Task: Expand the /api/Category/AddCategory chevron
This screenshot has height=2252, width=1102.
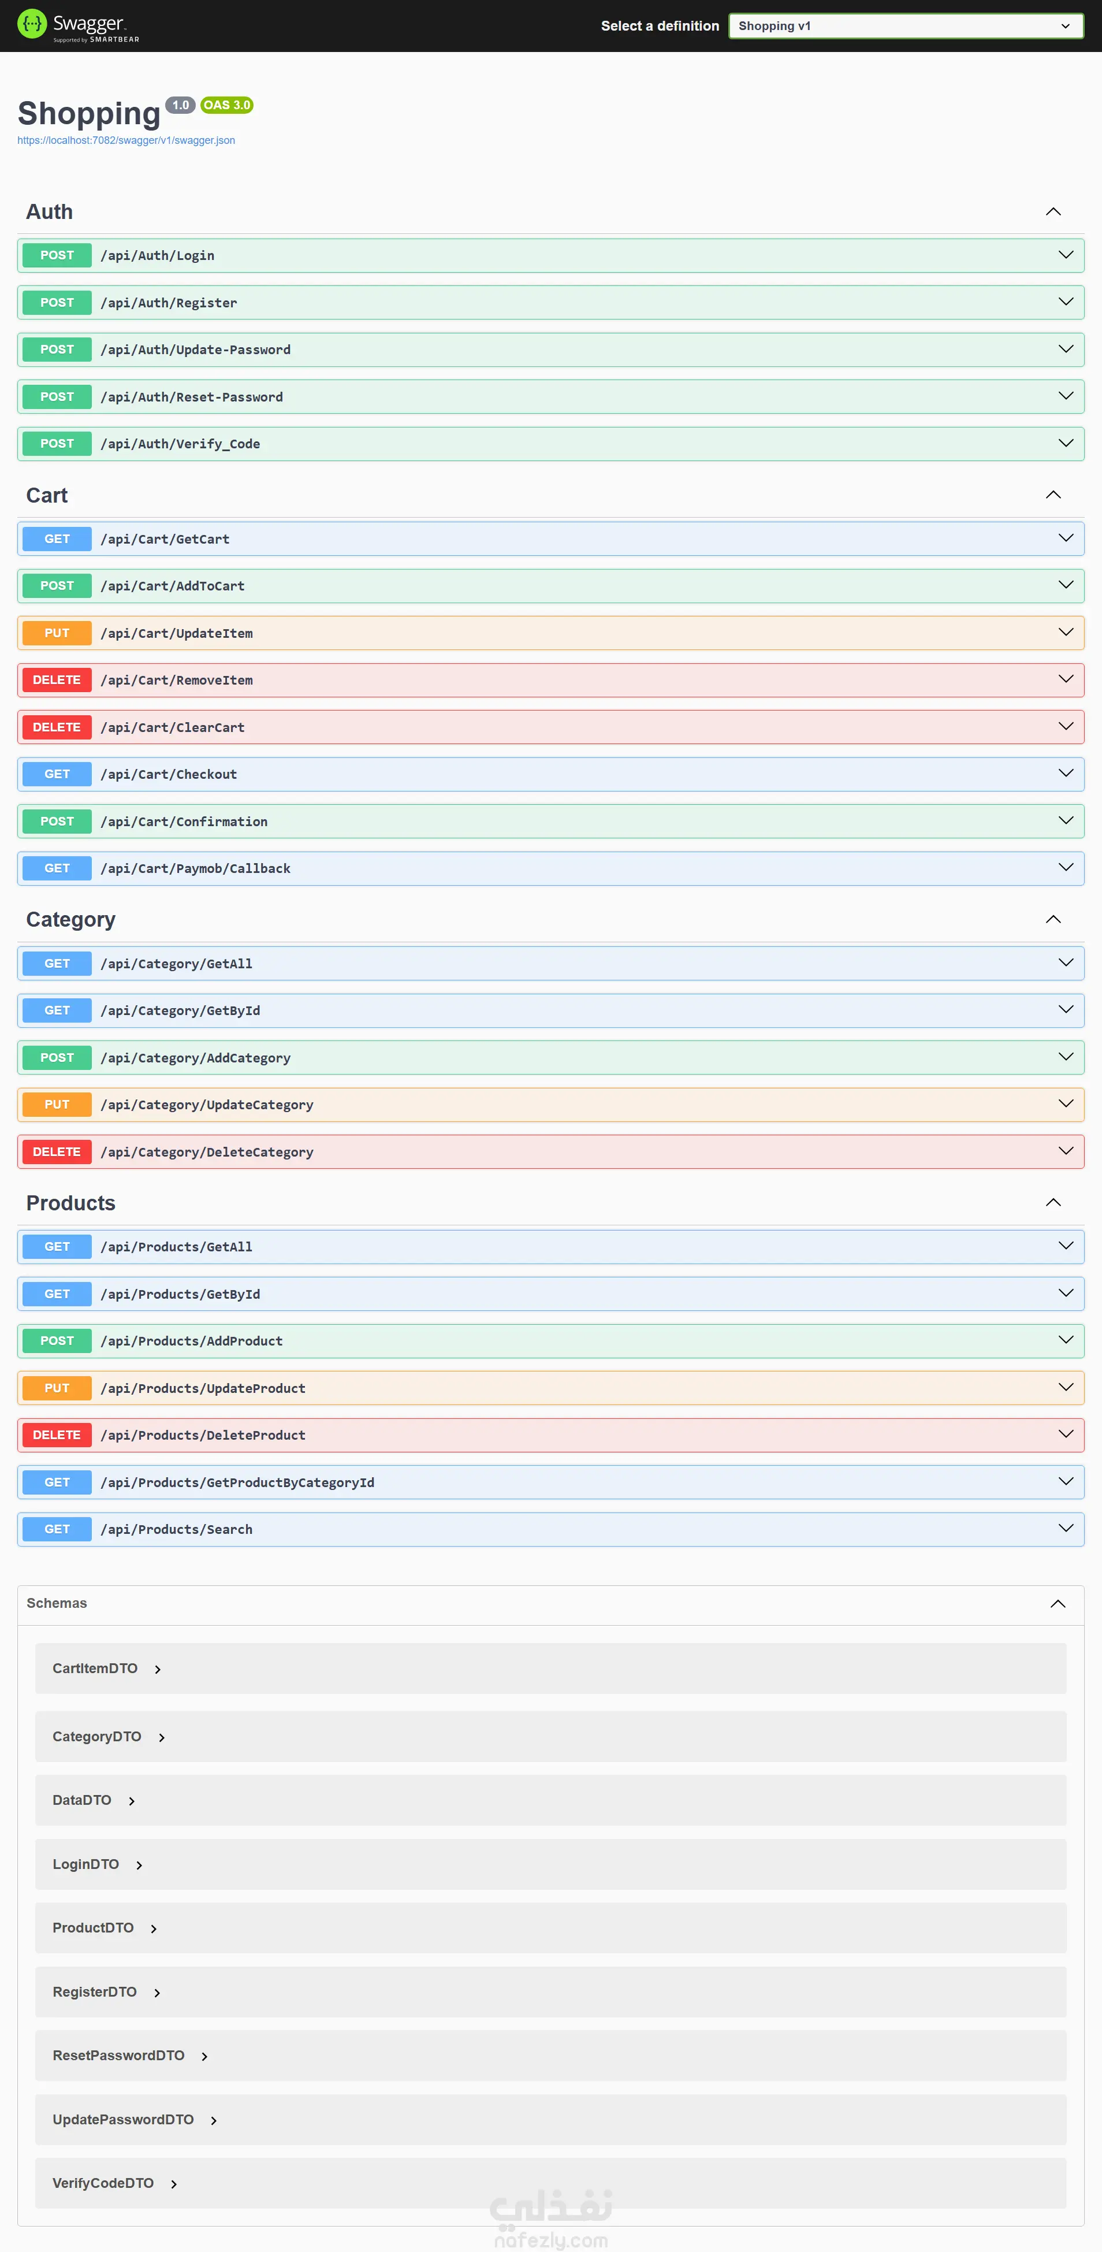Action: [x=1065, y=1057]
